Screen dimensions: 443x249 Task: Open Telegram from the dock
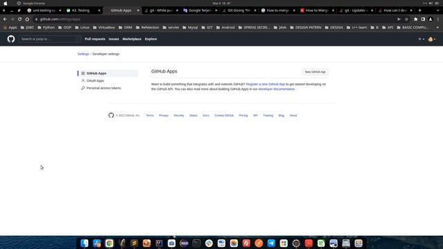pyautogui.click(x=271, y=243)
